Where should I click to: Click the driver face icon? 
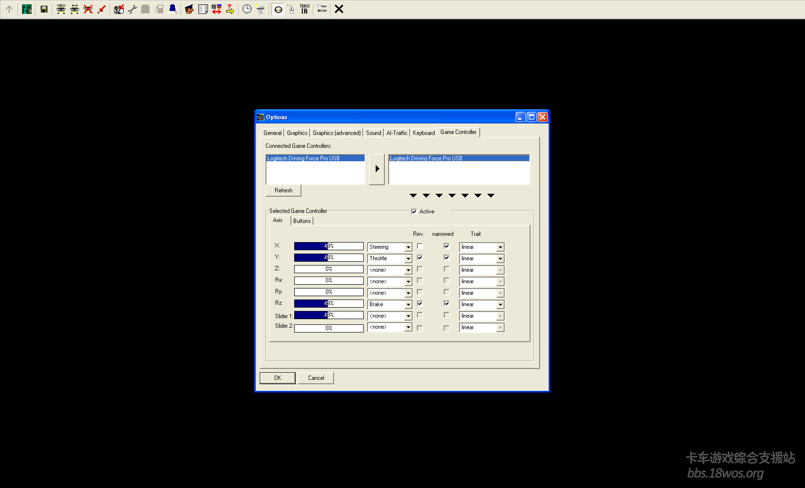point(189,9)
